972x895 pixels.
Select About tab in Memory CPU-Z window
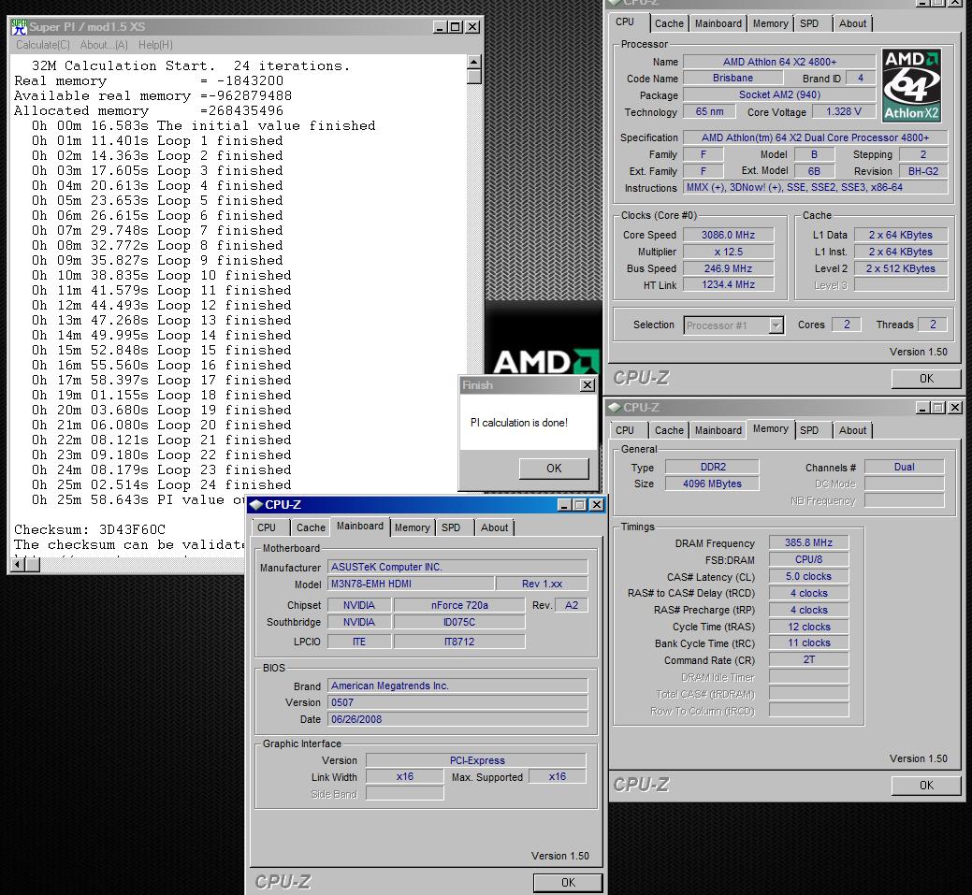pos(852,430)
